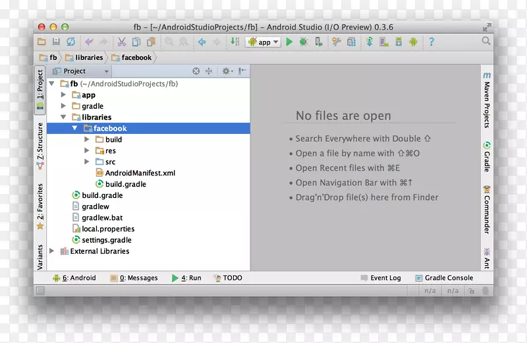The image size is (527, 343).
Task: Expand the gradle folder
Action: click(63, 106)
